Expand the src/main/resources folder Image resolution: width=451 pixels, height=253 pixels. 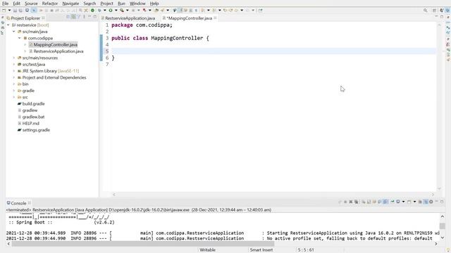pyautogui.click(x=14, y=58)
